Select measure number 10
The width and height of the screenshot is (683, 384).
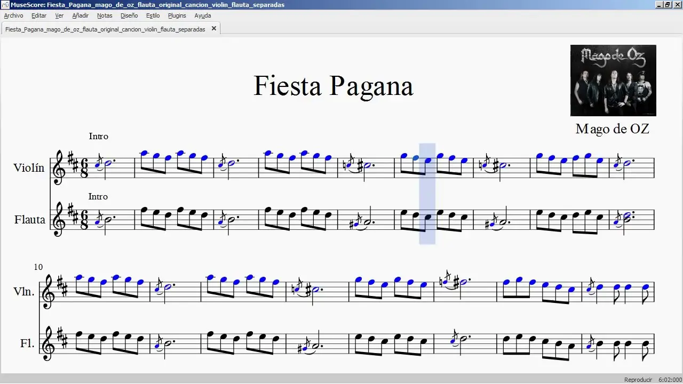[38, 267]
